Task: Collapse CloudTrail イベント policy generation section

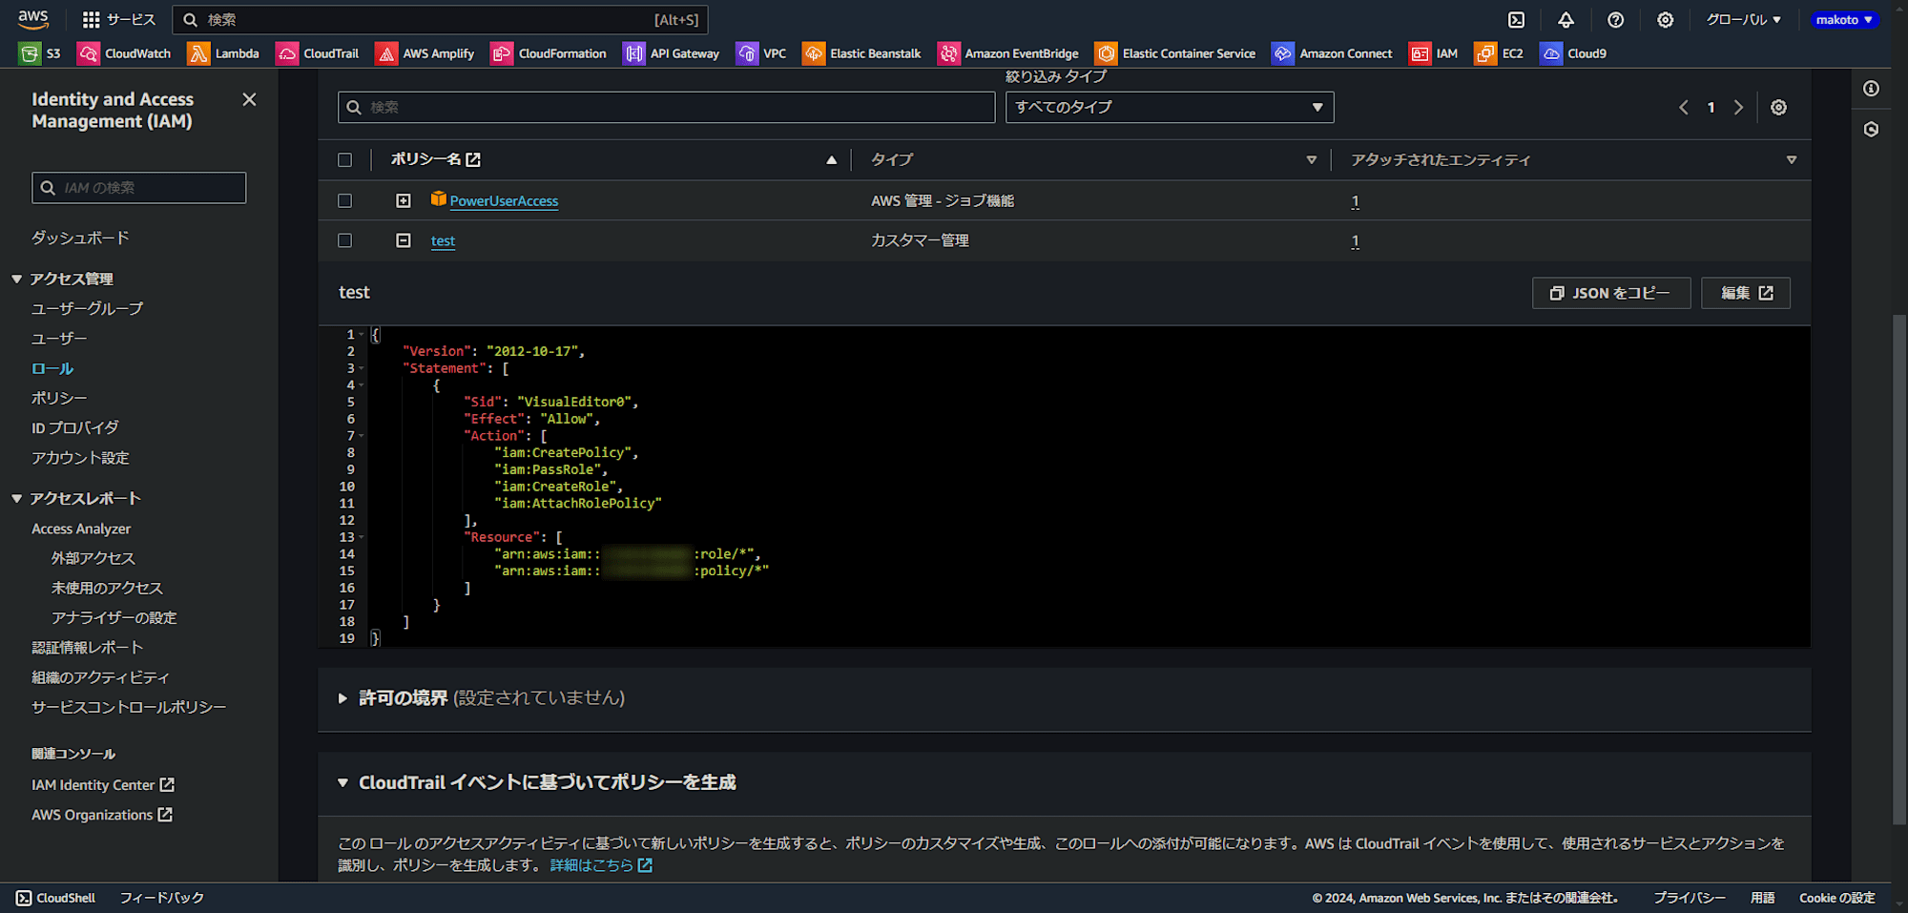Action: [x=342, y=782]
